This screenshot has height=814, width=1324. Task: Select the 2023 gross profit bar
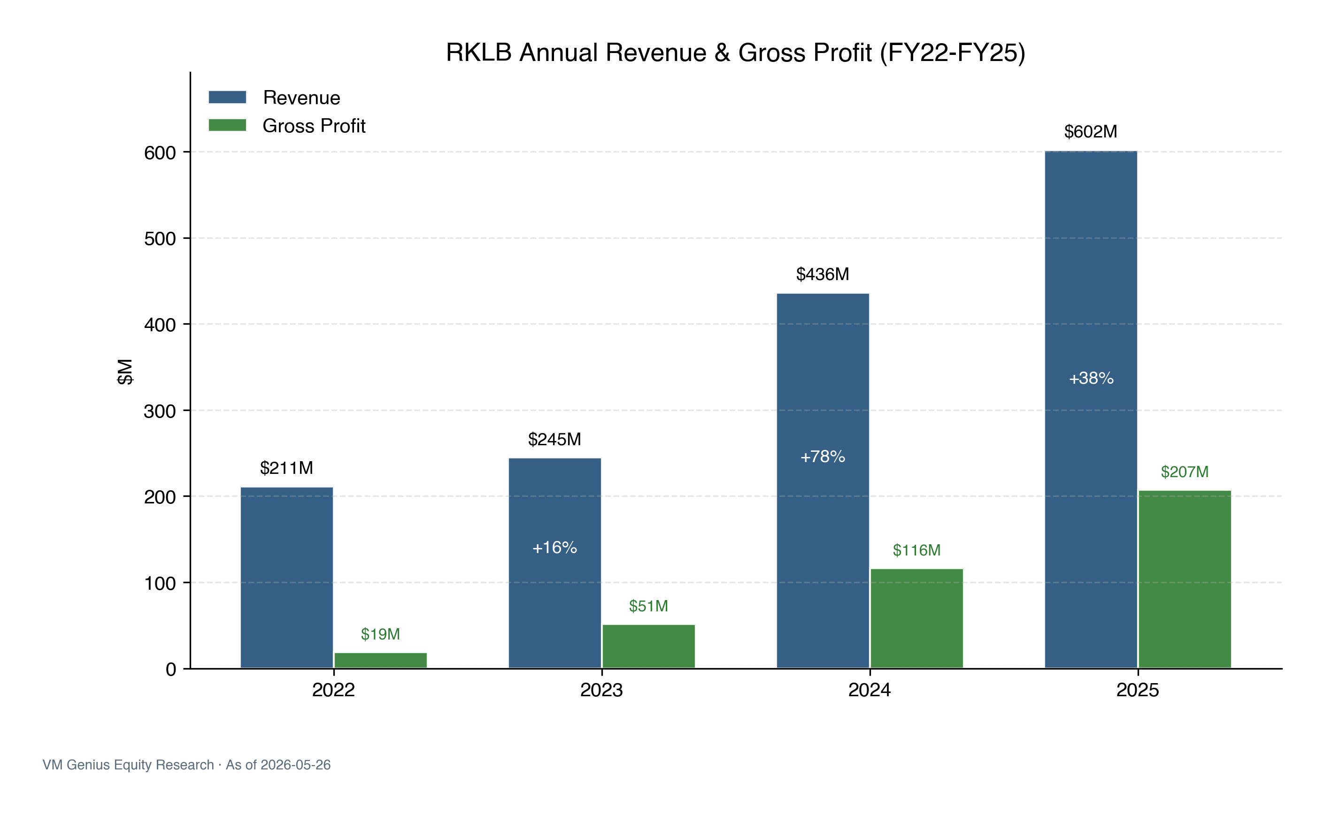click(649, 647)
